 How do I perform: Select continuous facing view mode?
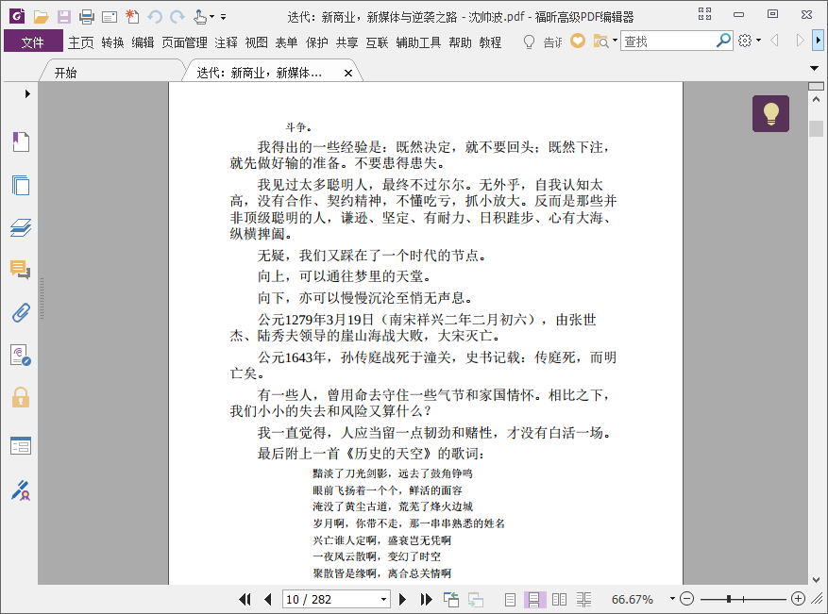[x=583, y=599]
